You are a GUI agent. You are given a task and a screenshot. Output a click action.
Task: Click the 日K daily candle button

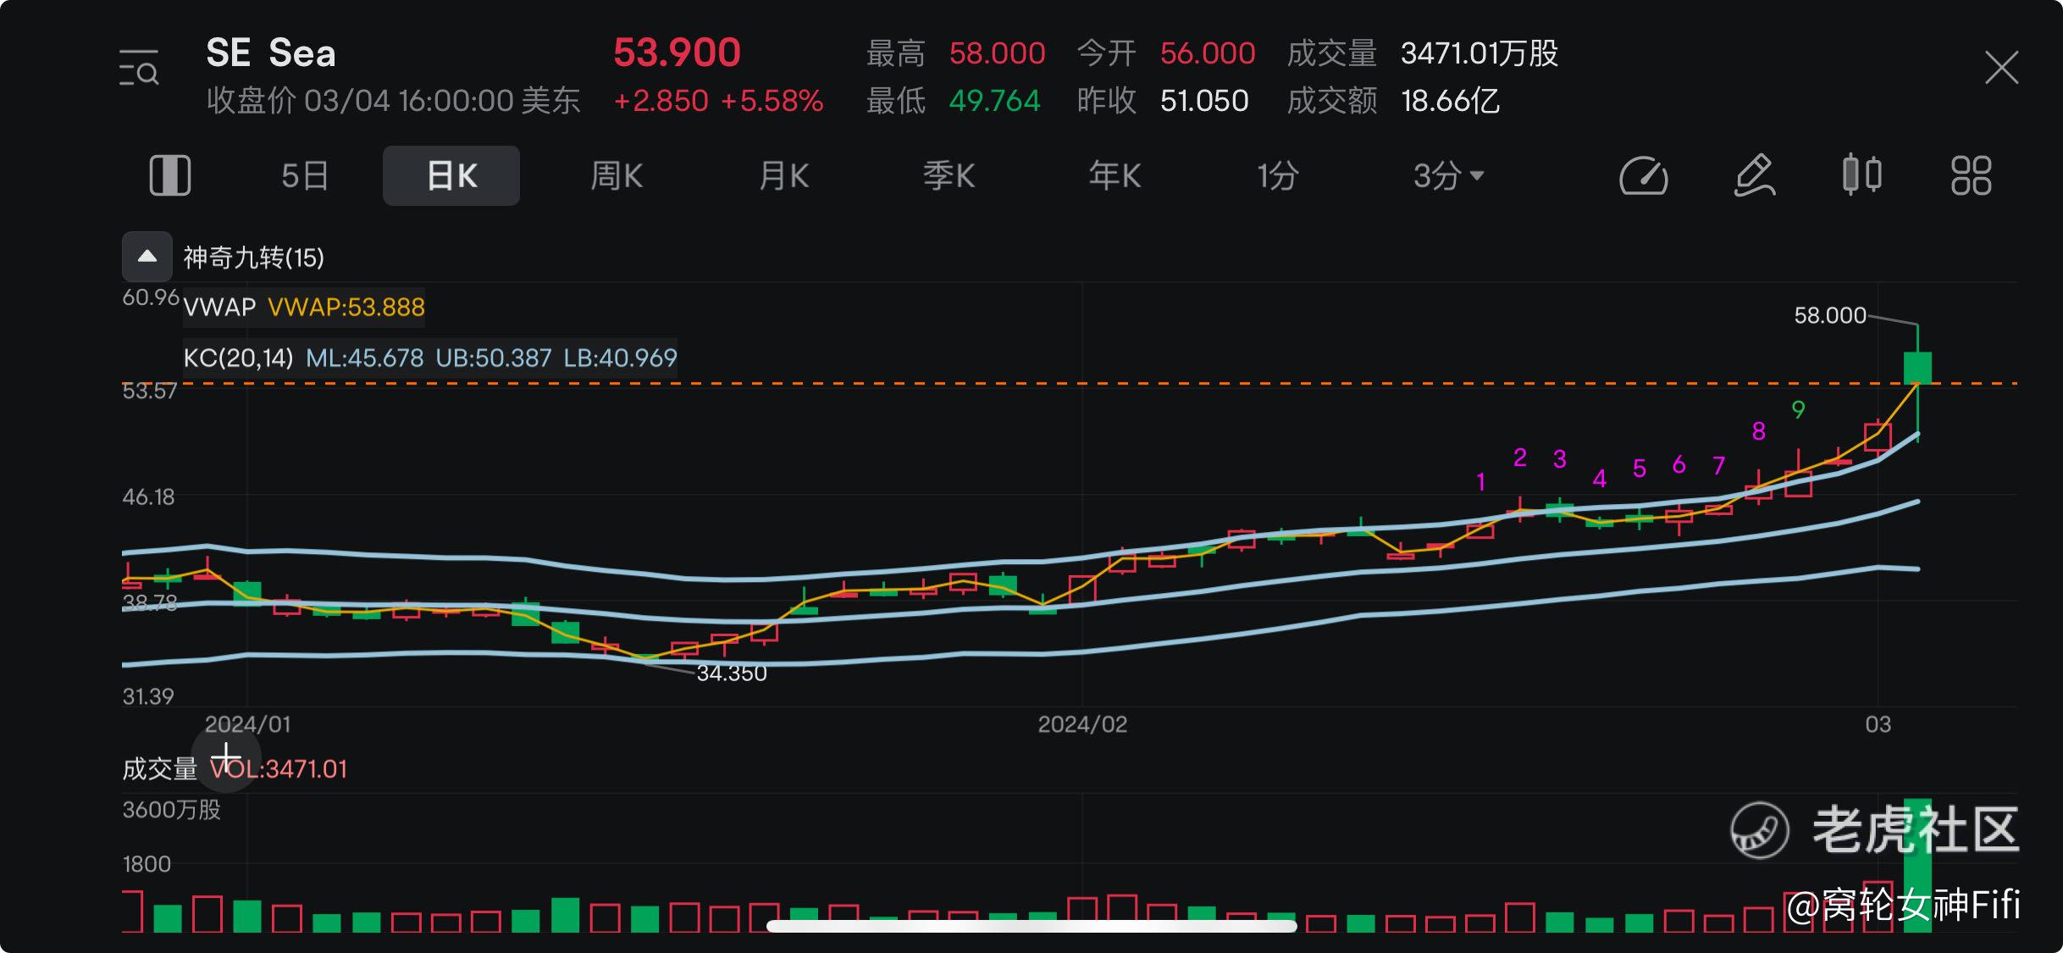pos(451,175)
